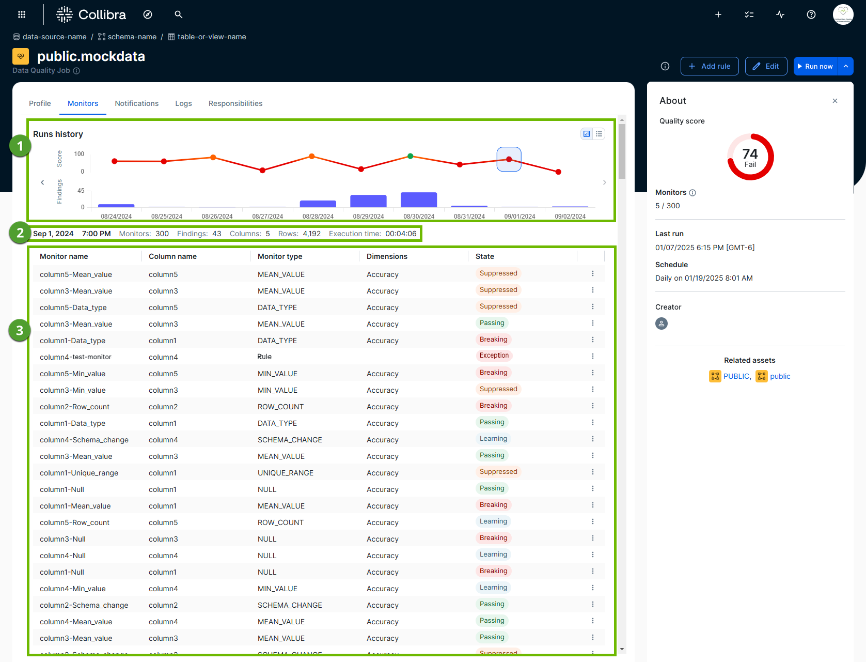Screen dimensions: 866x662
Task: Show next runs with right chevron
Action: pos(604,182)
